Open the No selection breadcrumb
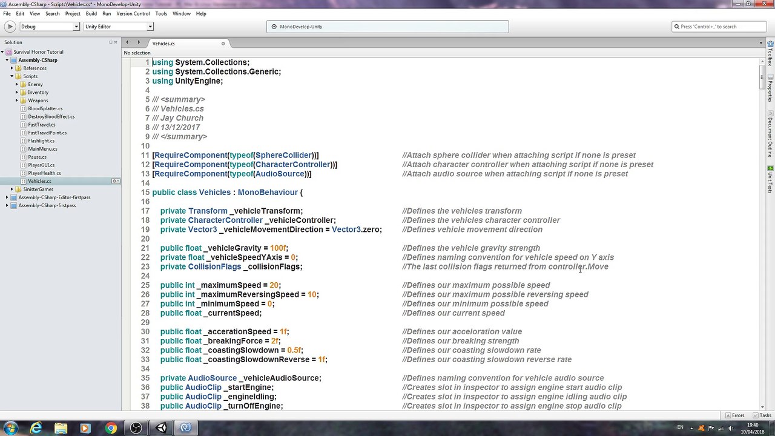The image size is (775, 436). coord(137,53)
